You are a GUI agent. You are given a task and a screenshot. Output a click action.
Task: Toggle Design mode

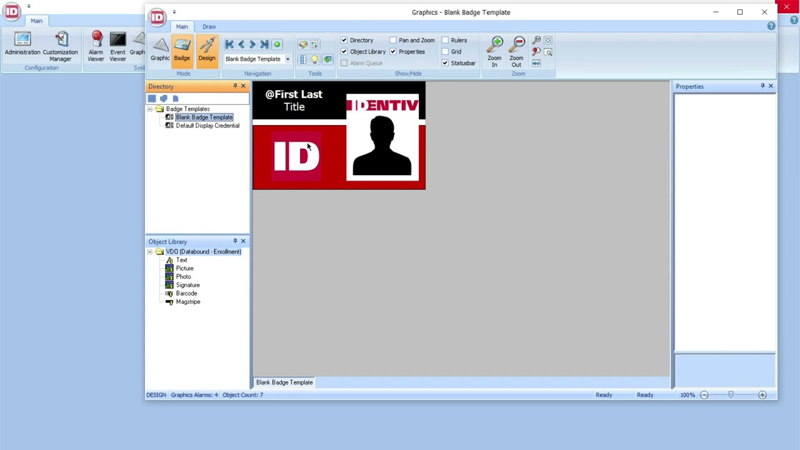207,50
